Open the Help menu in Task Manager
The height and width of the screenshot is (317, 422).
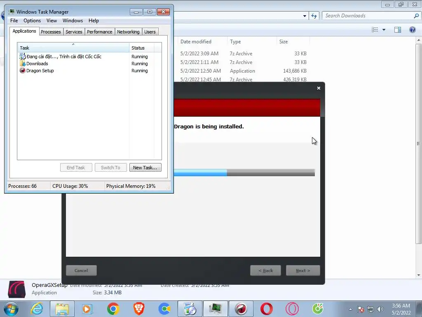[94, 21]
